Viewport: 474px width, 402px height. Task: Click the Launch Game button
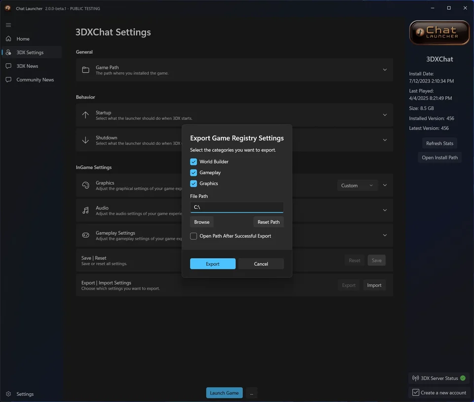point(224,393)
